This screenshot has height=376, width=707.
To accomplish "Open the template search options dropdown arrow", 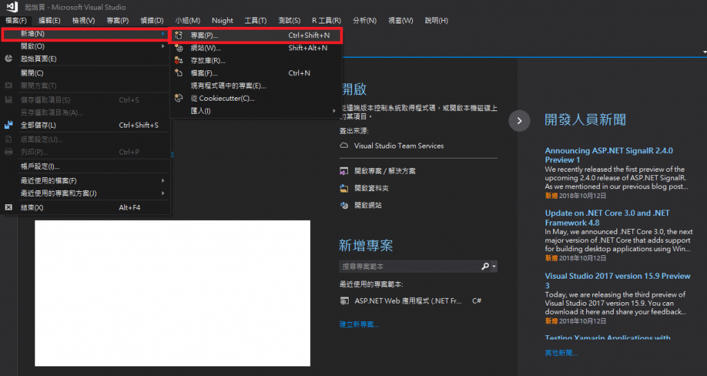I will coord(494,266).
